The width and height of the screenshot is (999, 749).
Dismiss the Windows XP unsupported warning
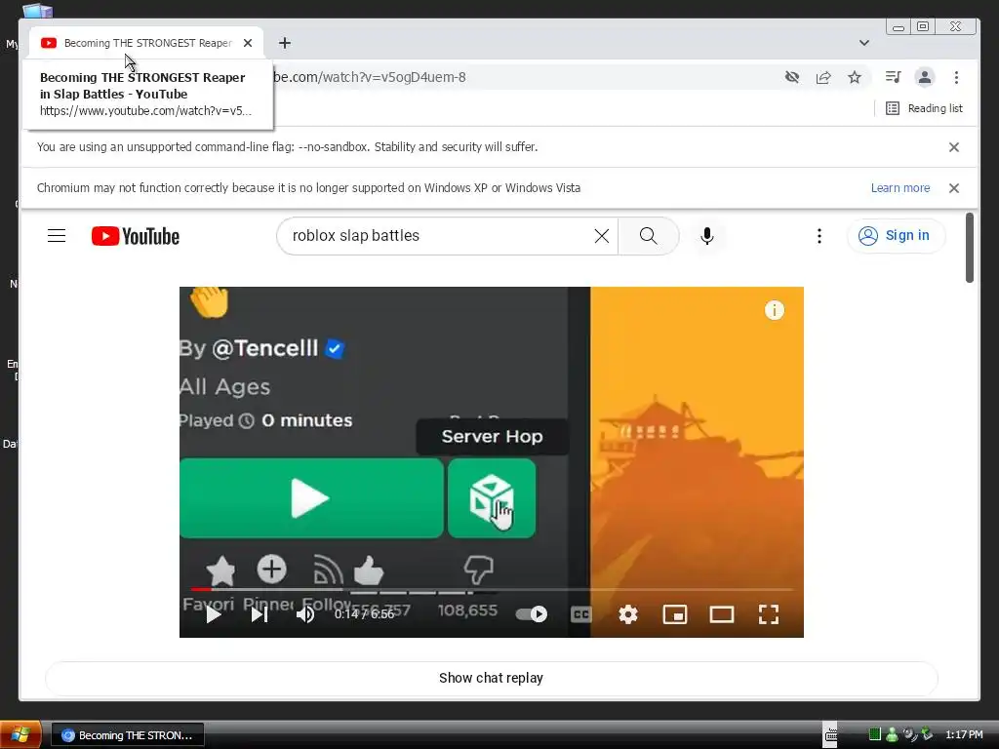pyautogui.click(x=954, y=188)
